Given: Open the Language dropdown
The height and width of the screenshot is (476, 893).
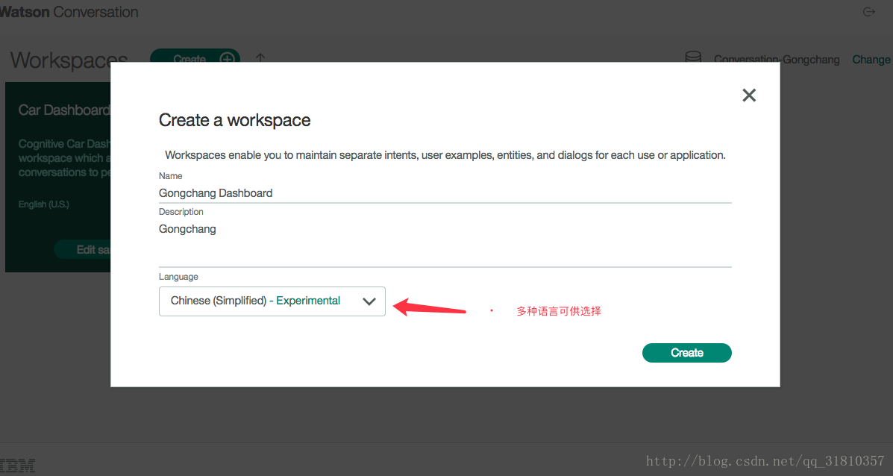Looking at the screenshot, I should [272, 301].
